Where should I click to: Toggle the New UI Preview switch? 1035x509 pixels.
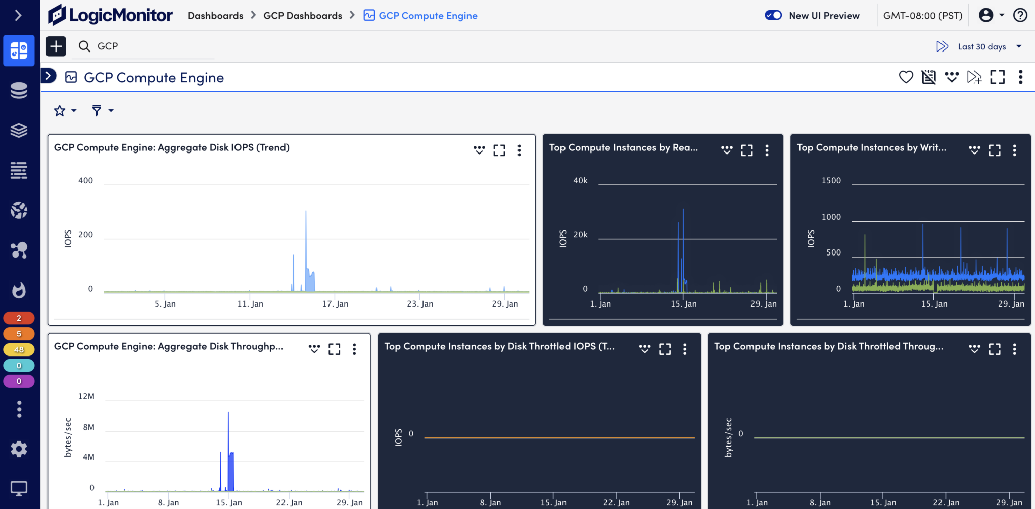coord(773,15)
